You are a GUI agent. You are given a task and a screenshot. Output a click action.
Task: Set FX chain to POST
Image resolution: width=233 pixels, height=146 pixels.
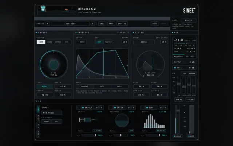(47, 122)
